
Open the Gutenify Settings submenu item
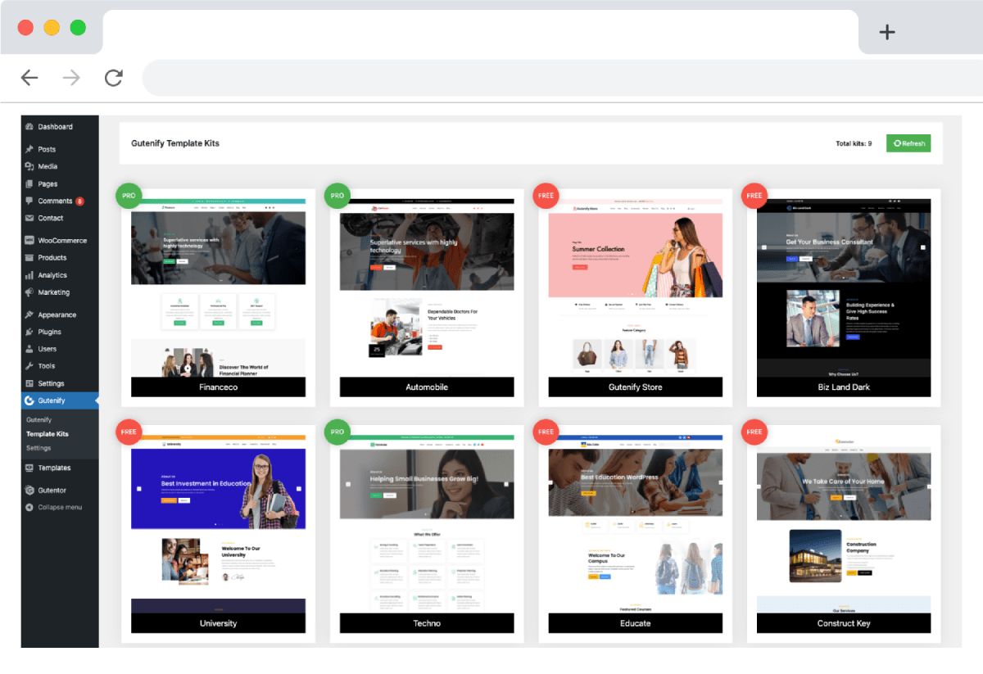[39, 448]
